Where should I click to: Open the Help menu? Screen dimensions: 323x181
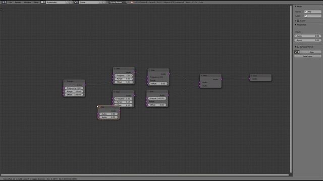coord(36,2)
